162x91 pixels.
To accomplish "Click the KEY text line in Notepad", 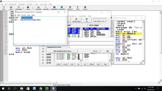I will pyautogui.click(x=27, y=20).
